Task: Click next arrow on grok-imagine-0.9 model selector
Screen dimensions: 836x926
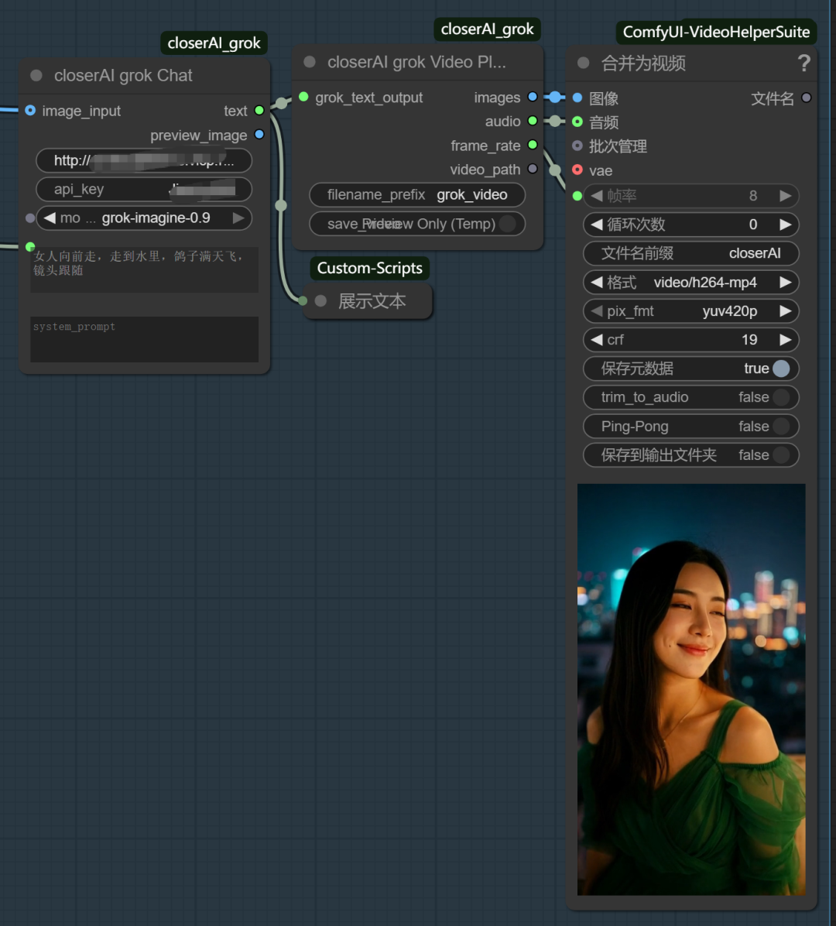Action: (238, 218)
